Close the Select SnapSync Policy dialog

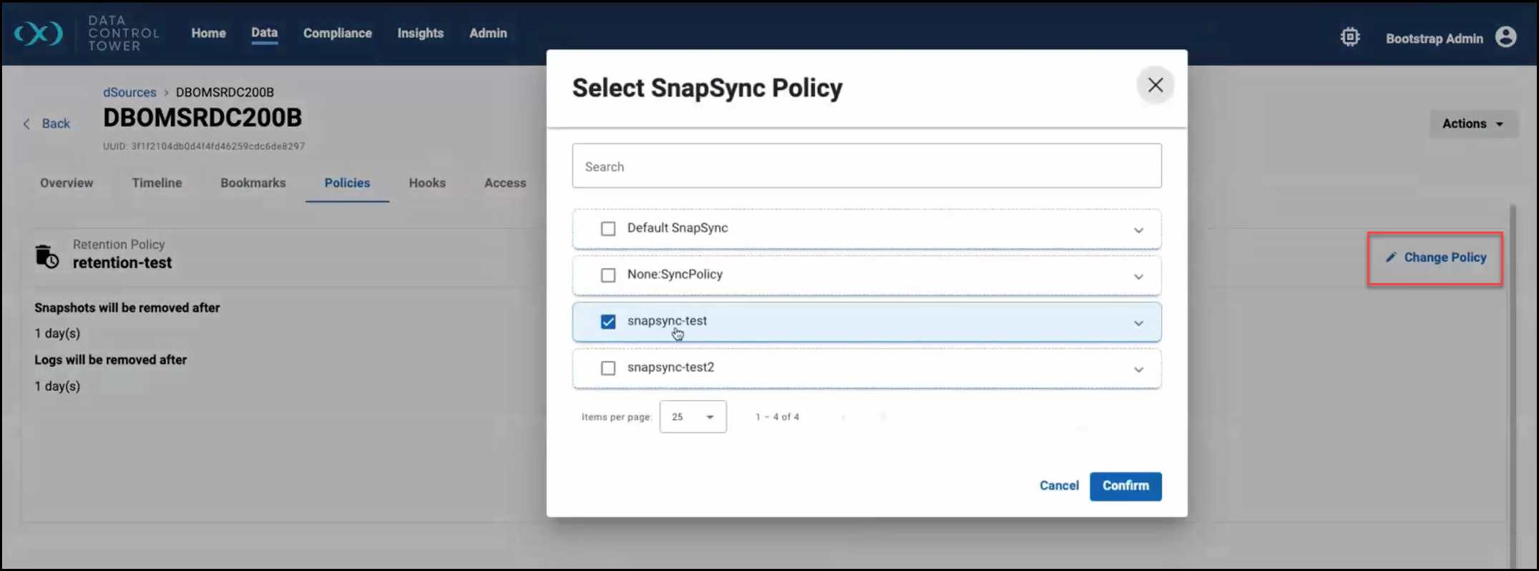(x=1155, y=85)
